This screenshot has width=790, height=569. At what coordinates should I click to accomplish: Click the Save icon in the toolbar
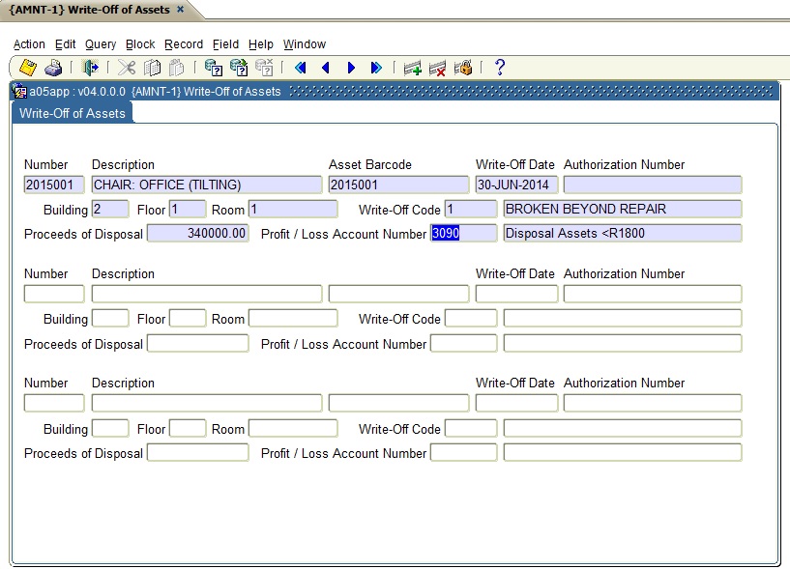click(x=28, y=68)
